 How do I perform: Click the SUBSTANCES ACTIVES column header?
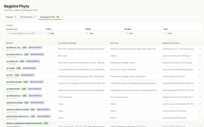coord(171,43)
